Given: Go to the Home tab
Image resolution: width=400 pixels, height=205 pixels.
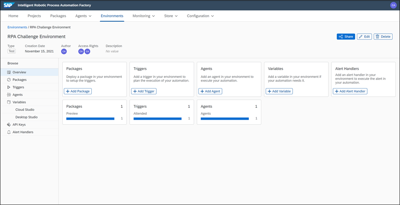Looking at the screenshot, I should pyautogui.click(x=13, y=16).
